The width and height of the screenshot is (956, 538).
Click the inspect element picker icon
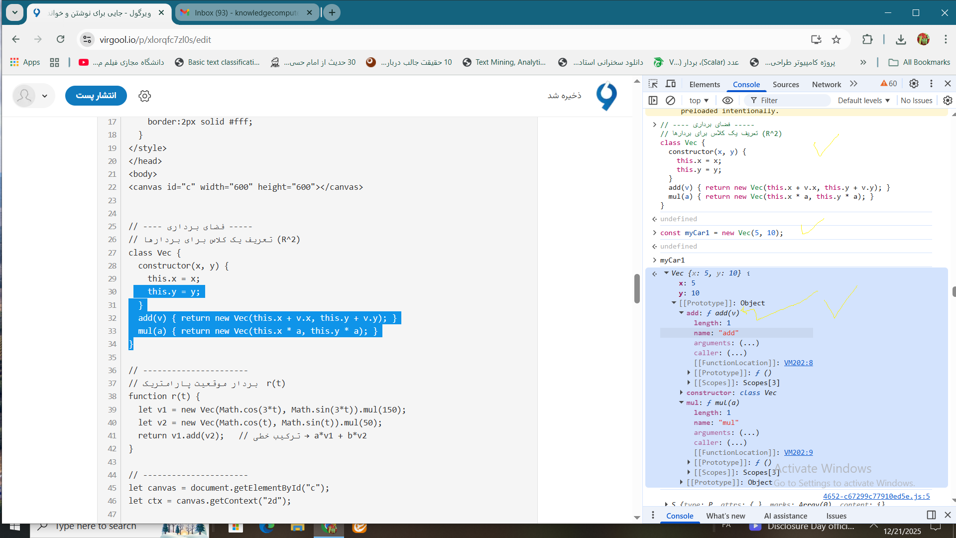pyautogui.click(x=653, y=84)
